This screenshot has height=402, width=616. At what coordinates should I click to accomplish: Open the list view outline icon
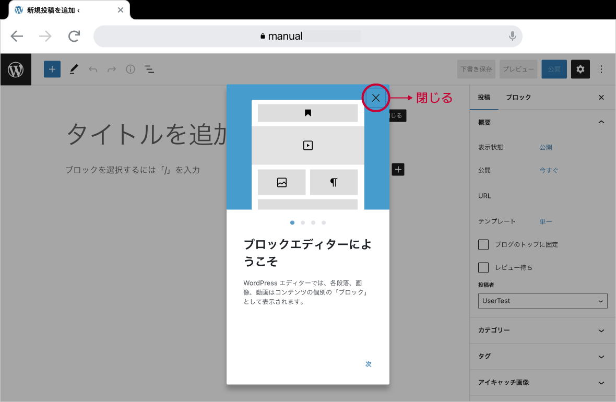click(x=149, y=69)
